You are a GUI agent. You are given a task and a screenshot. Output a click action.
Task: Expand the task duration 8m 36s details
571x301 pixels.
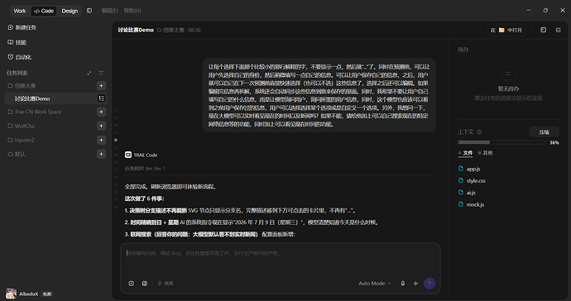coord(145,169)
